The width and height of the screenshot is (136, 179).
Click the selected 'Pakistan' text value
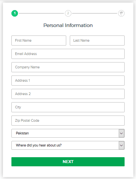[x=22, y=133]
